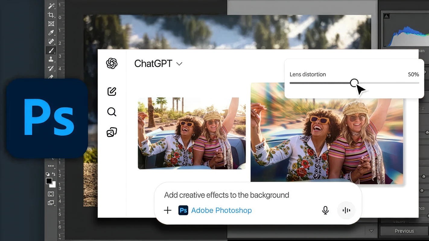The width and height of the screenshot is (429, 241).
Task: Click the microphone icon in the prompt bar
Action: (325, 210)
